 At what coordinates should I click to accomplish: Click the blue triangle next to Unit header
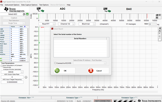pyautogui.click(x=25, y=27)
